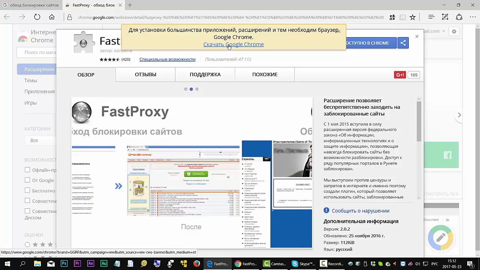Open account email dropdown arrow

click(x=444, y=31)
